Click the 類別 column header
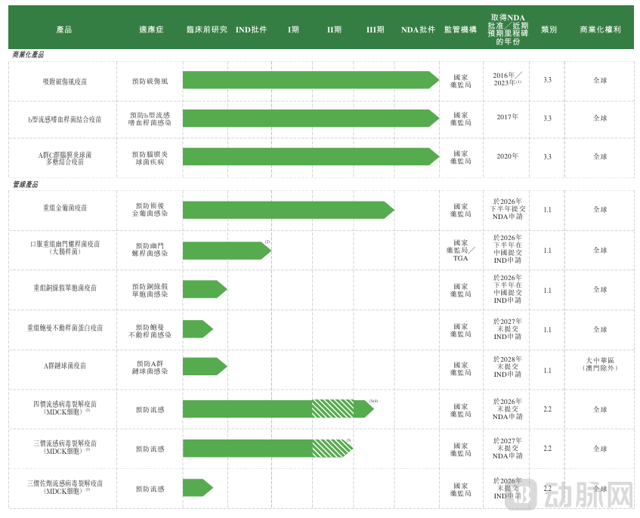Screen dimensions: 640x518 point(549,29)
